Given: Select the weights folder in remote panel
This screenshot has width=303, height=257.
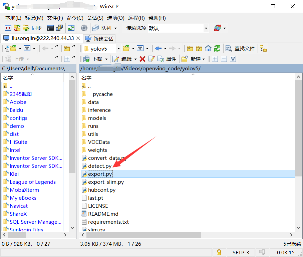Looking at the screenshot, I should click(x=97, y=150).
